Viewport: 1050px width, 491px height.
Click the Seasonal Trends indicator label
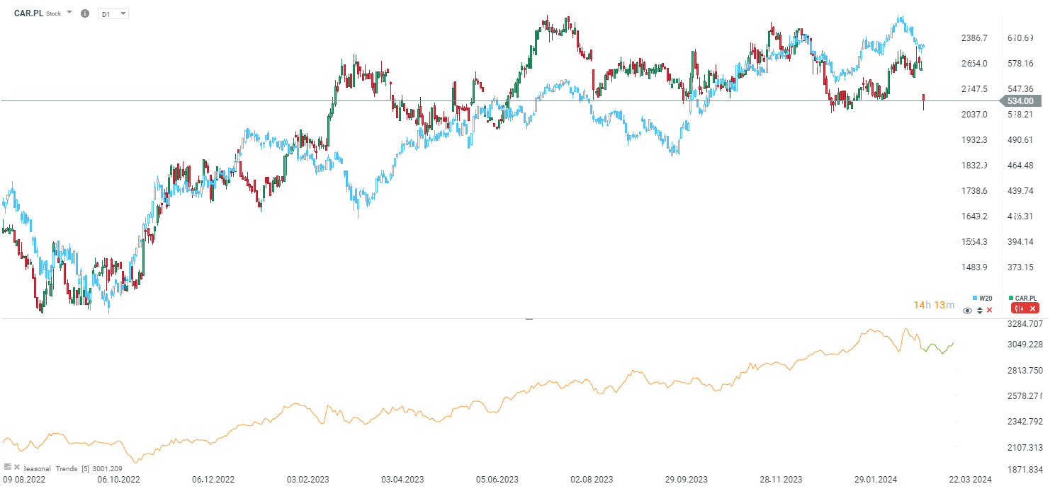pyautogui.click(x=51, y=468)
